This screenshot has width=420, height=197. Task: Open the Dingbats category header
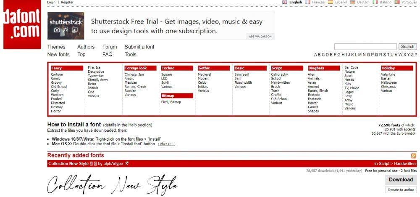[324, 68]
